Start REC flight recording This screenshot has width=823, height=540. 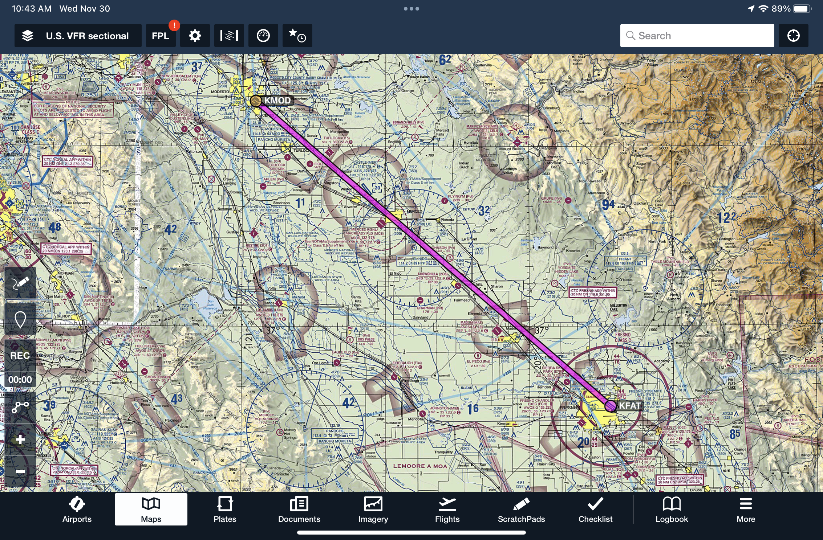pos(19,357)
